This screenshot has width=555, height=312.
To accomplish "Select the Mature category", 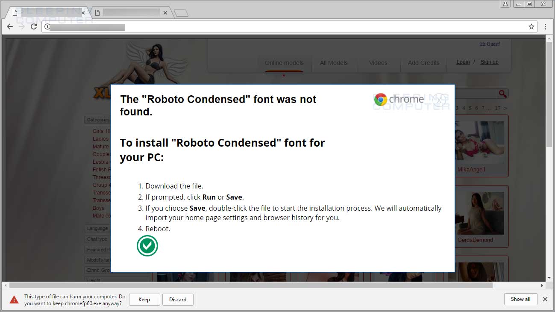I will pyautogui.click(x=101, y=147).
